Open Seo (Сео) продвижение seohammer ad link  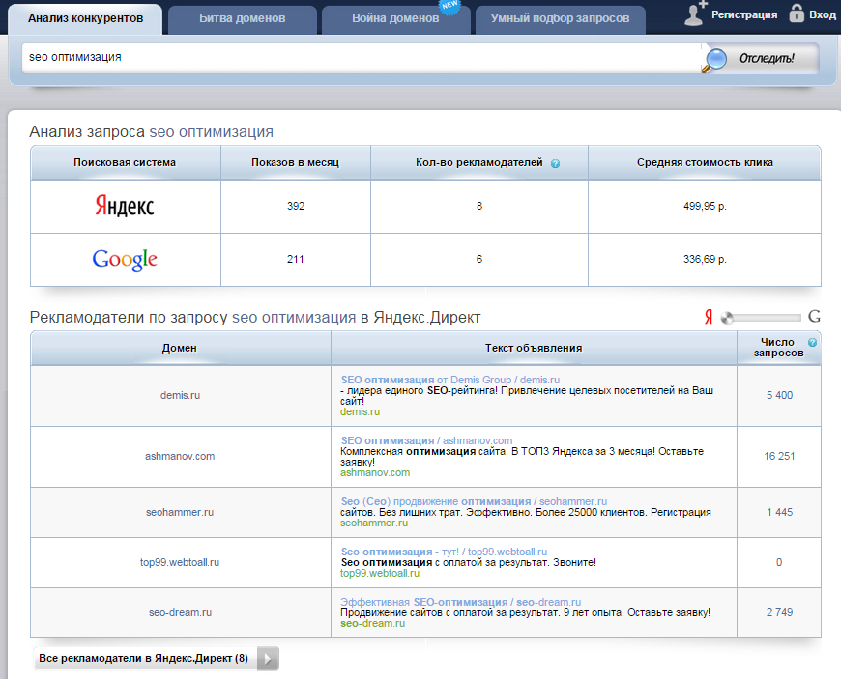point(474,501)
